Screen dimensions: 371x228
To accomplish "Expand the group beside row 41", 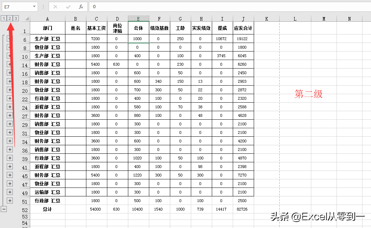I will coord(10,166).
